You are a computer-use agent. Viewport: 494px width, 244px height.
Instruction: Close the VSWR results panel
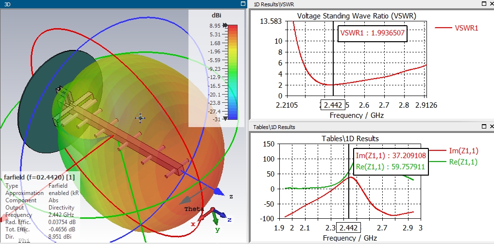pyautogui.click(x=492, y=4)
